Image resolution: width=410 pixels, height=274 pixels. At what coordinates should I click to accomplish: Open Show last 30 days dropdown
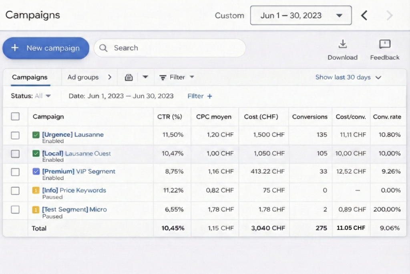tap(348, 77)
